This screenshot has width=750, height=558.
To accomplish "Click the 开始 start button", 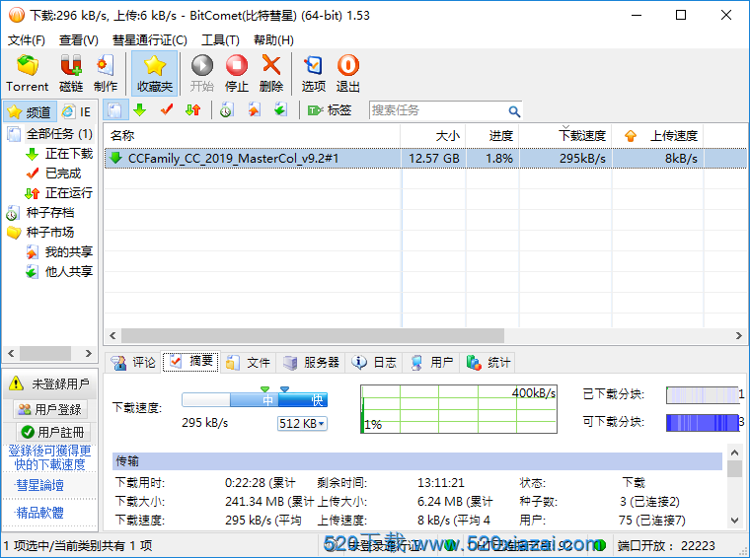I will point(202,74).
